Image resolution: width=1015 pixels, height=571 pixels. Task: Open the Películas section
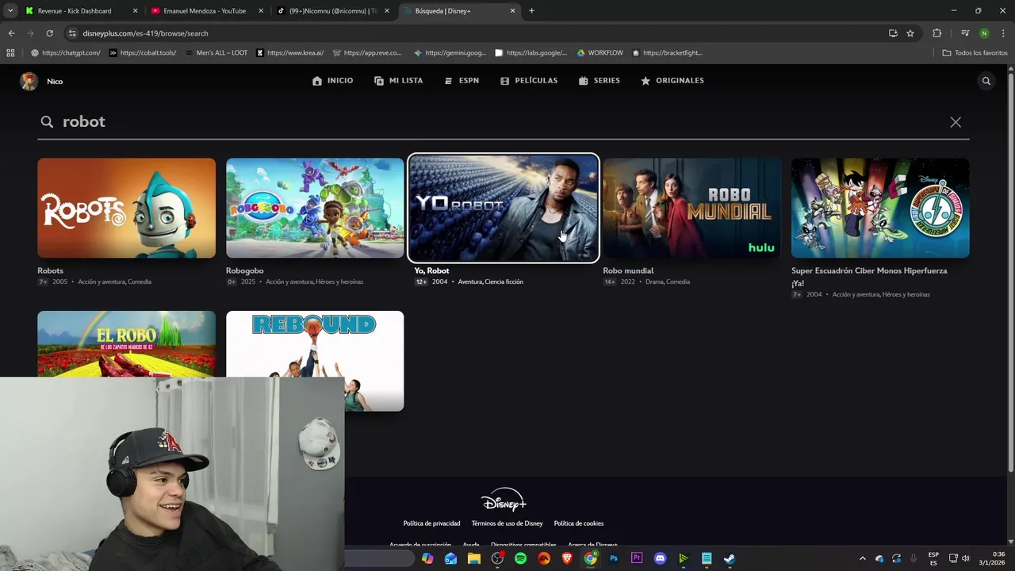point(529,81)
